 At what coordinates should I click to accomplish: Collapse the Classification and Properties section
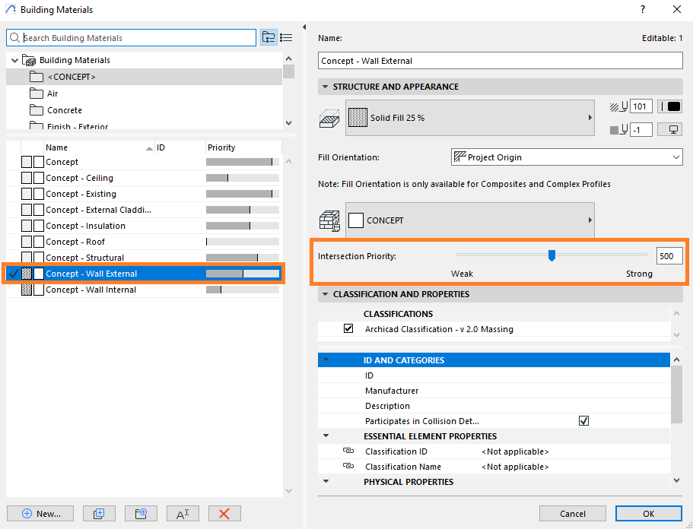pos(326,294)
